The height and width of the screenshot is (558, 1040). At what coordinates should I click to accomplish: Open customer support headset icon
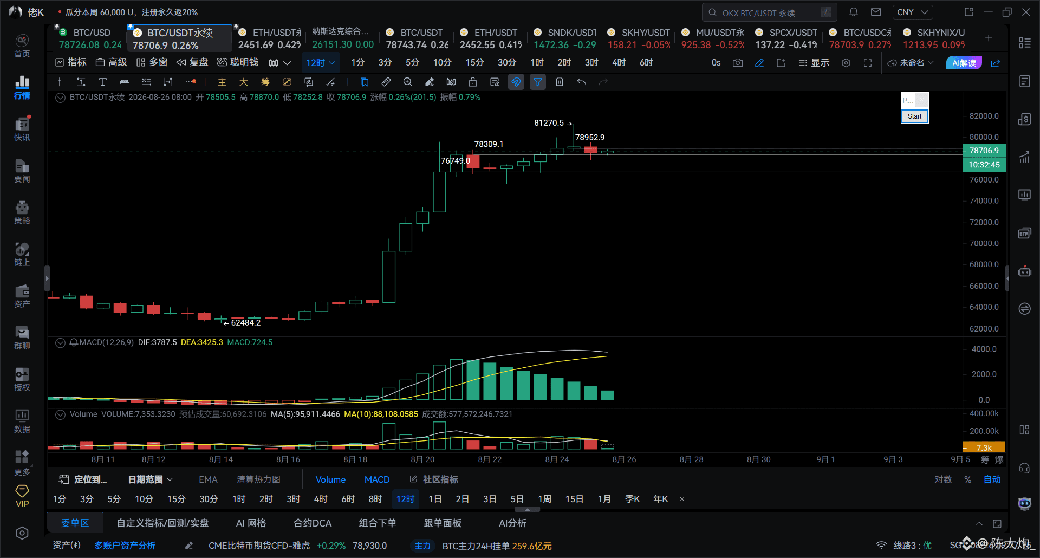coord(1024,468)
